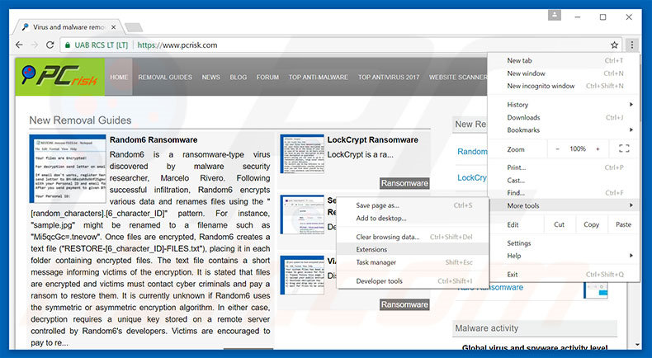Open WEBSITE SCANNER nav item

pos(458,77)
